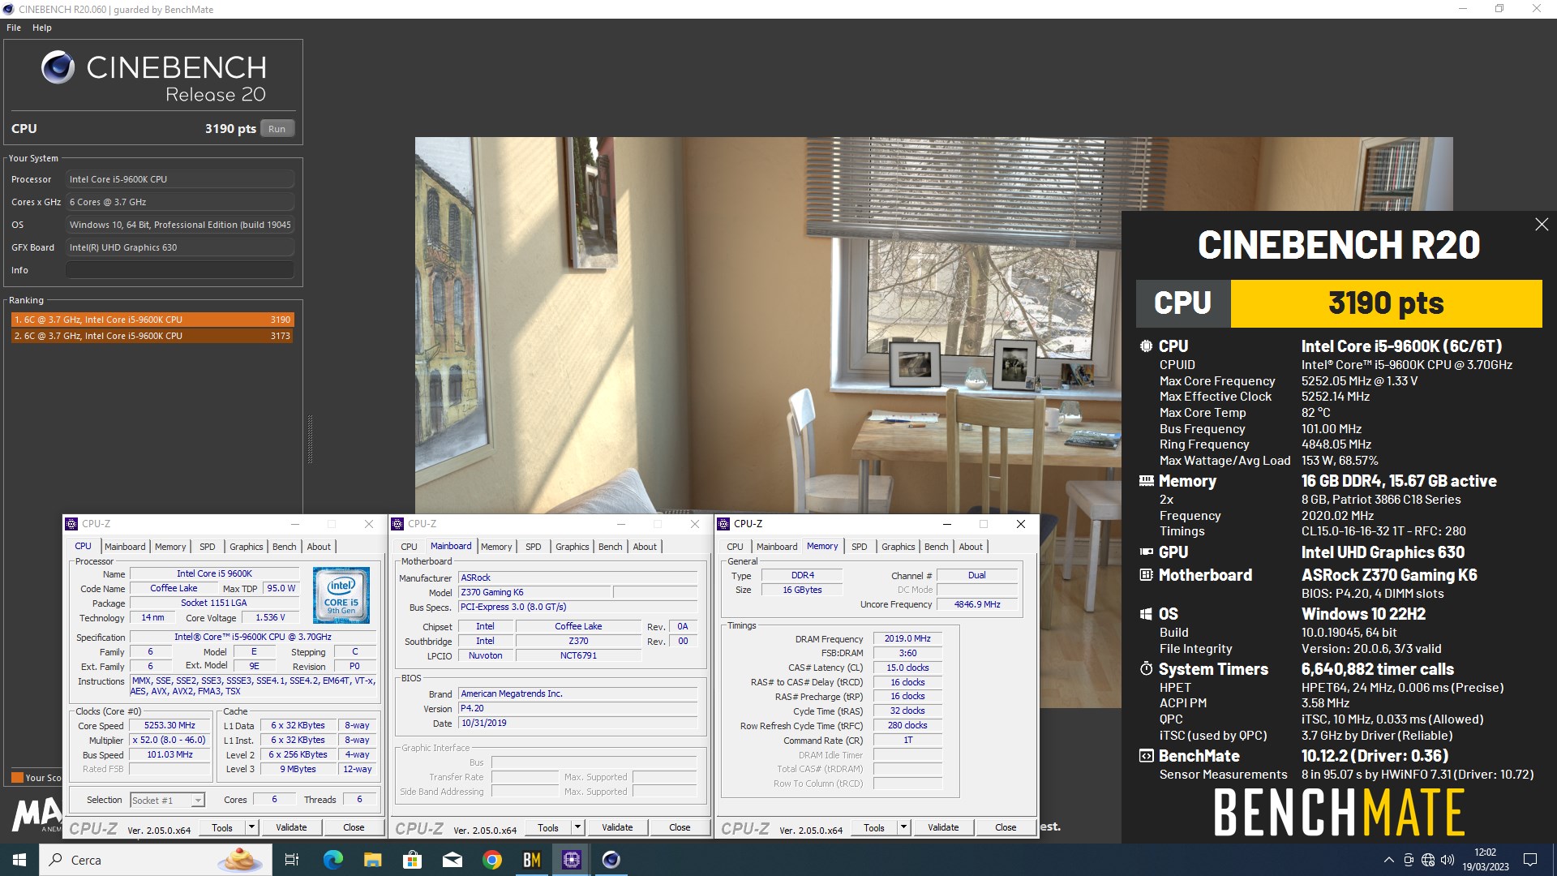Open Windows Start menu
This screenshot has height=876, width=1557.
(19, 860)
